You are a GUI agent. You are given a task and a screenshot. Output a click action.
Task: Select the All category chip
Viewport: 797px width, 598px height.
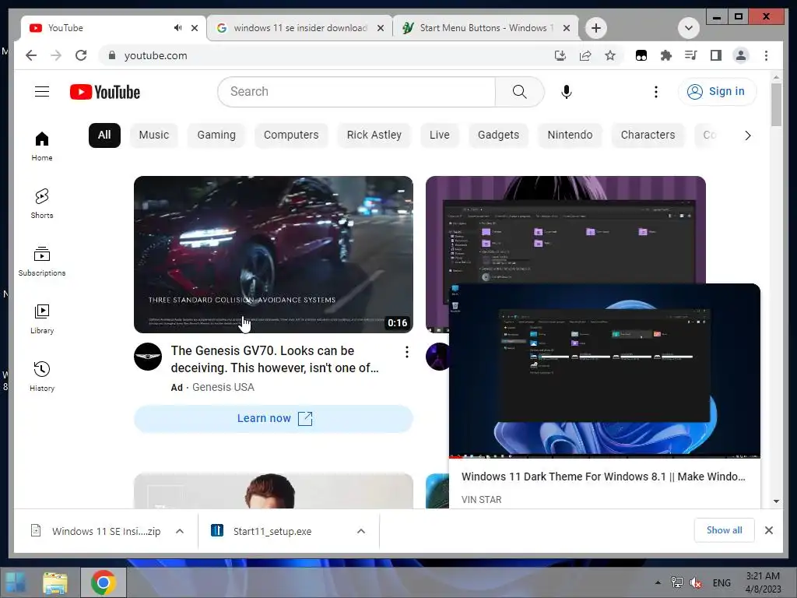(x=104, y=135)
